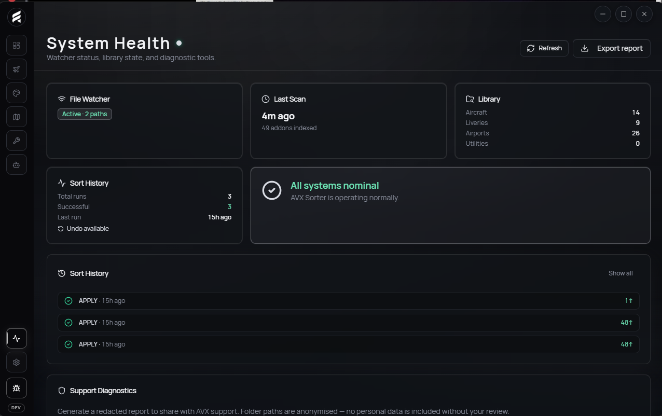Open settings gear in sidebar
The width and height of the screenshot is (662, 416).
coord(17,362)
